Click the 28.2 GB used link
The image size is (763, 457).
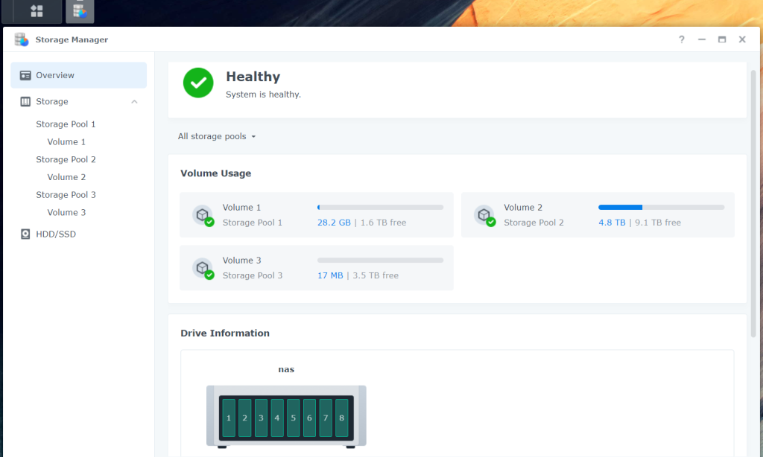tap(334, 223)
